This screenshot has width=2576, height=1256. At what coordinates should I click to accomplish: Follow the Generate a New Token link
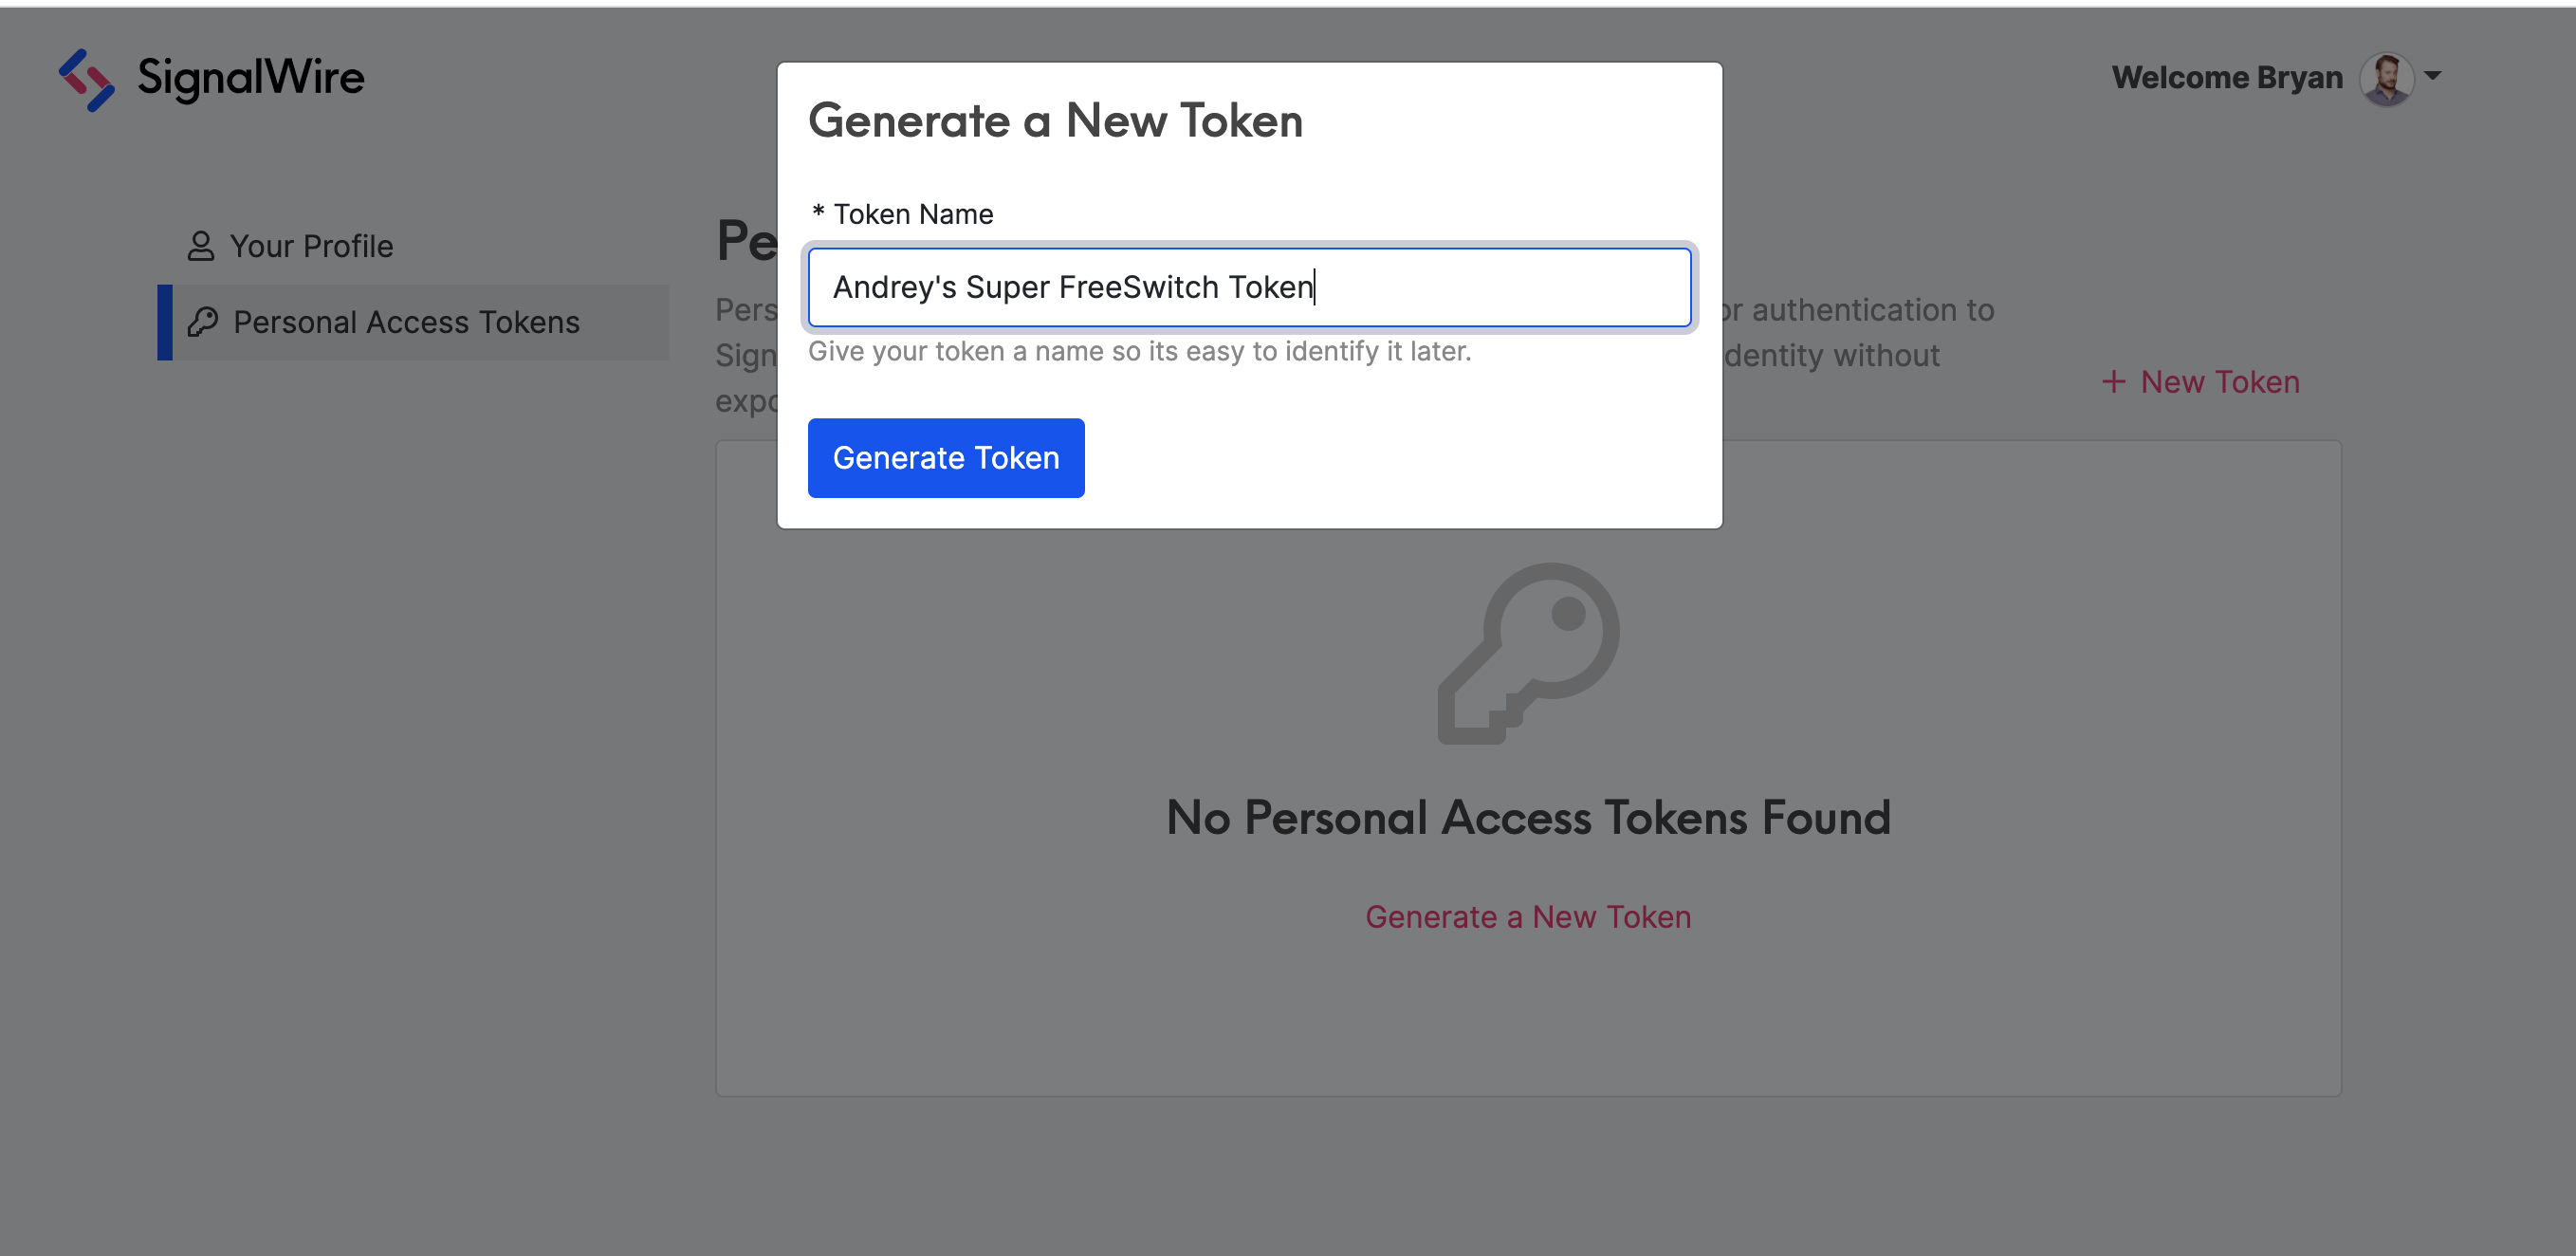pos(1528,917)
